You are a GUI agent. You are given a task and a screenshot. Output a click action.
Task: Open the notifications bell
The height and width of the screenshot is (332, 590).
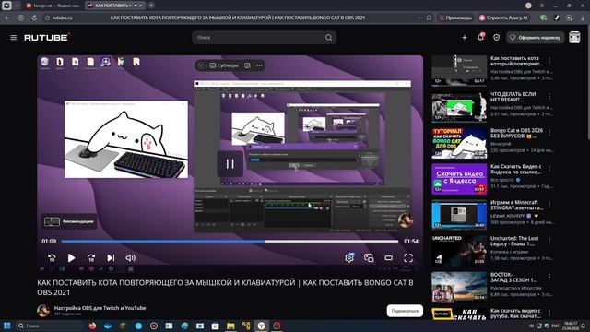(480, 37)
